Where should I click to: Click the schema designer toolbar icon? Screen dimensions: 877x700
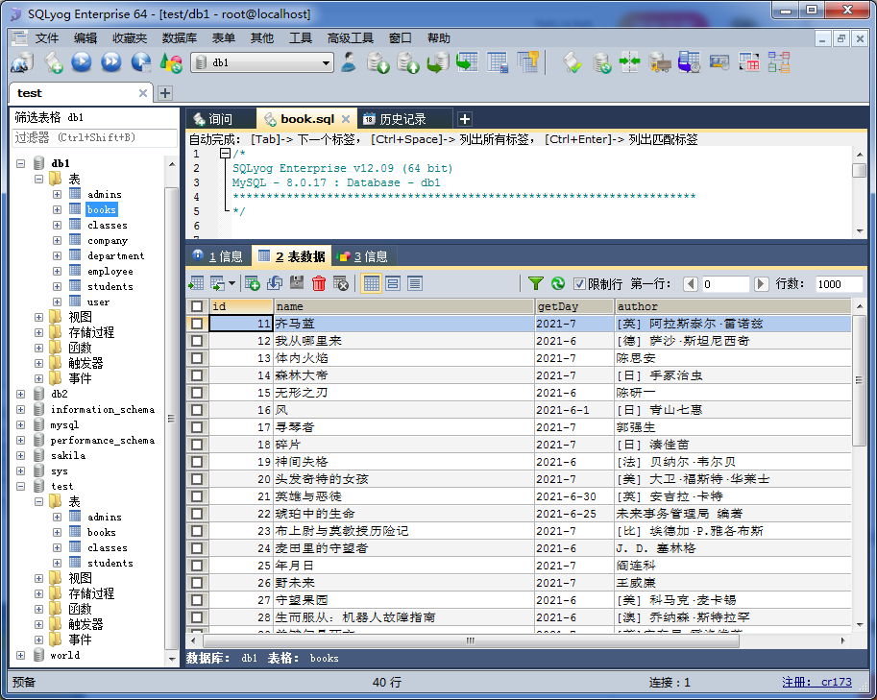(x=780, y=62)
